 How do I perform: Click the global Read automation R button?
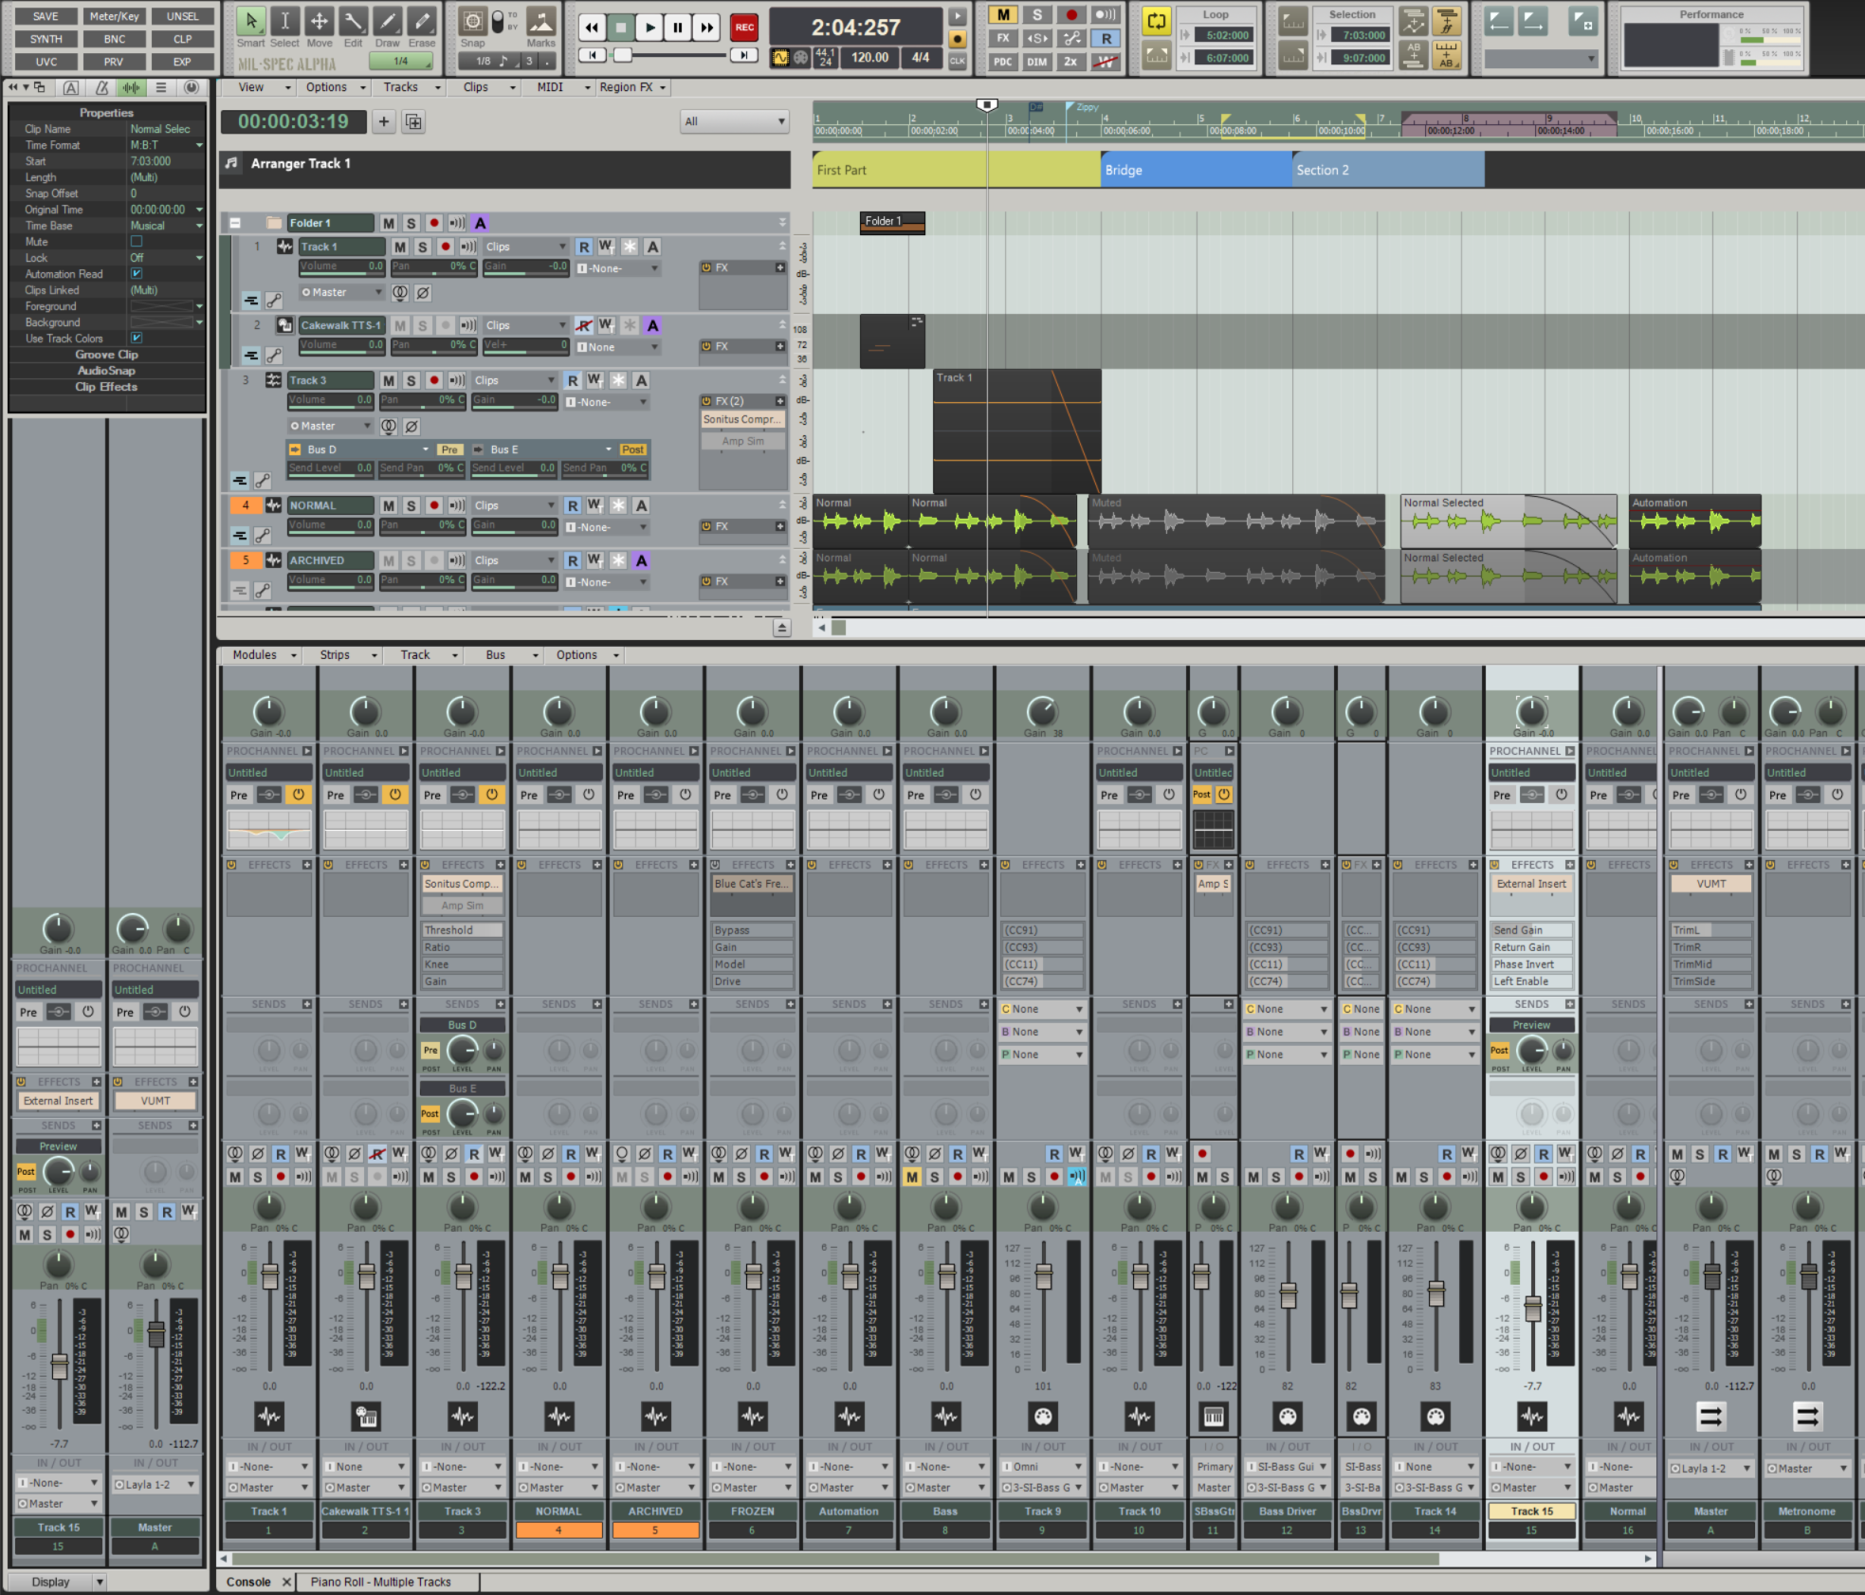[1106, 38]
